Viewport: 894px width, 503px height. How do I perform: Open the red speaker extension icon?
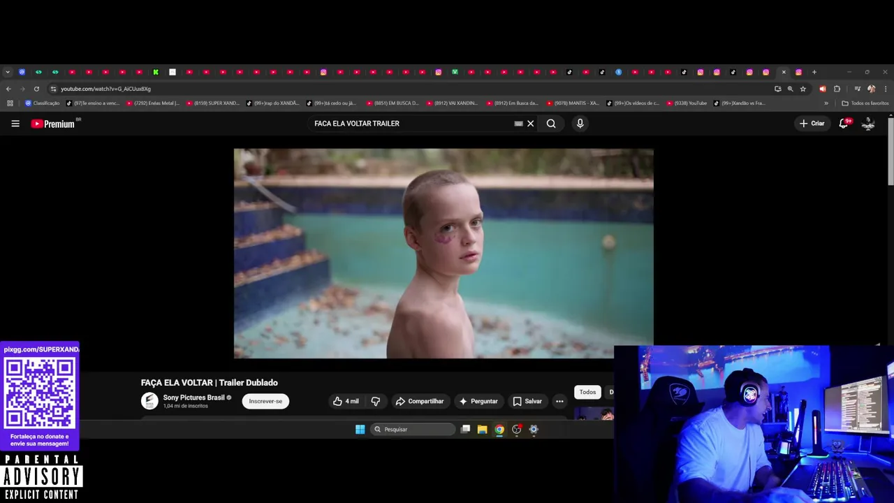(x=822, y=89)
